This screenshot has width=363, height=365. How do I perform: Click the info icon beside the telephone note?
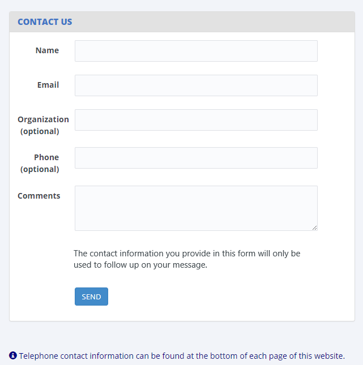pos(13,355)
